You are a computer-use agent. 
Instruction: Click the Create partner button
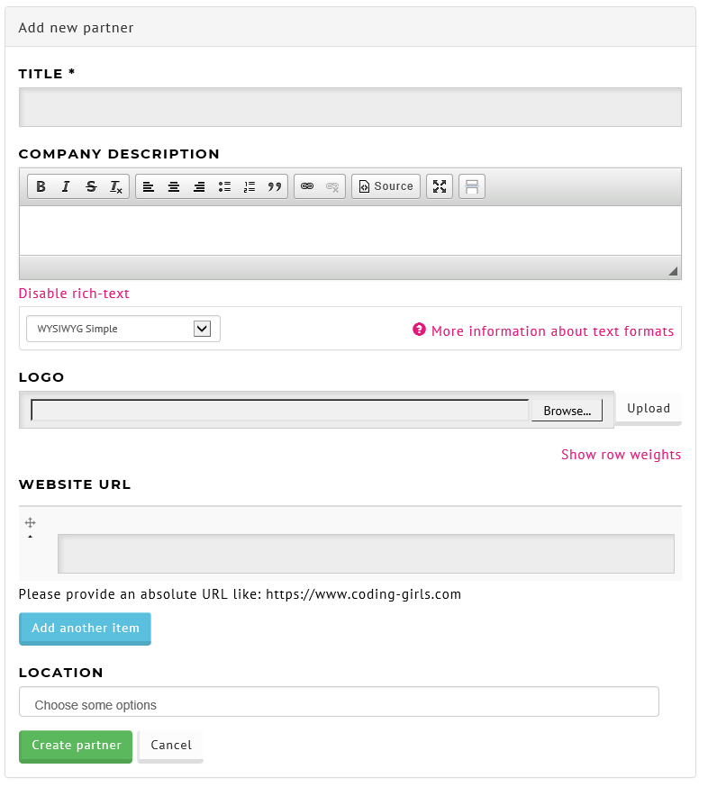[76, 746]
